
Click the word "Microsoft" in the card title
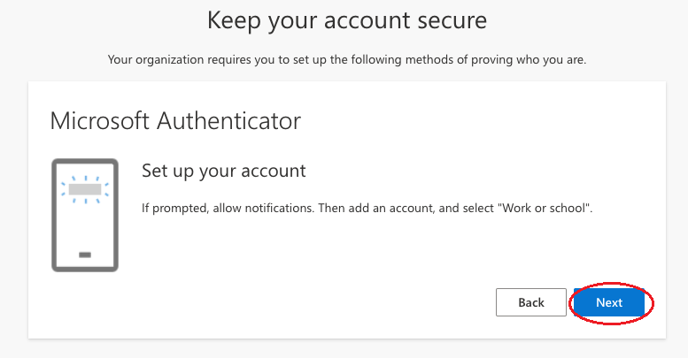100,120
